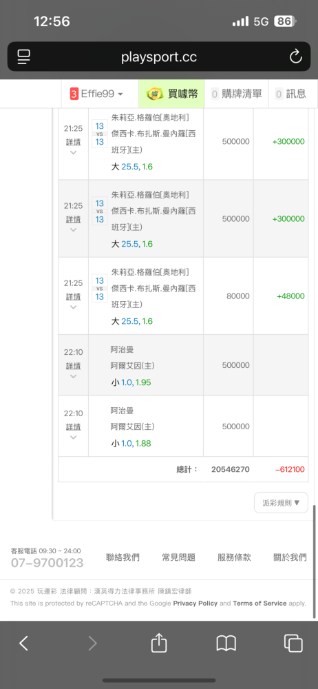Tap the Safari back arrow

pyautogui.click(x=23, y=644)
